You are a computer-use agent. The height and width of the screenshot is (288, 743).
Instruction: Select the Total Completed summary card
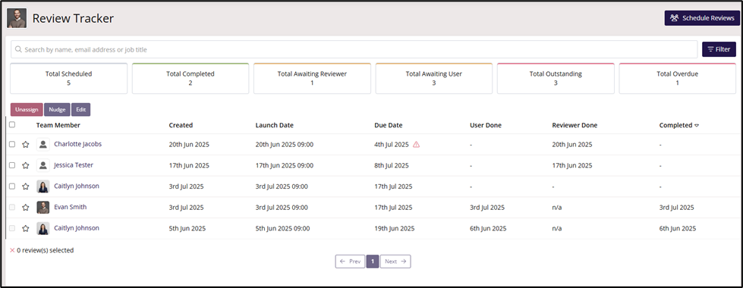click(x=190, y=79)
